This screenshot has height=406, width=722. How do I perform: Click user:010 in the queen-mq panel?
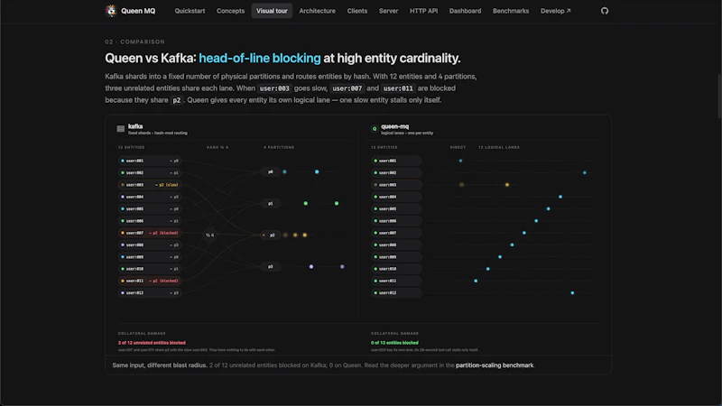(x=396, y=269)
